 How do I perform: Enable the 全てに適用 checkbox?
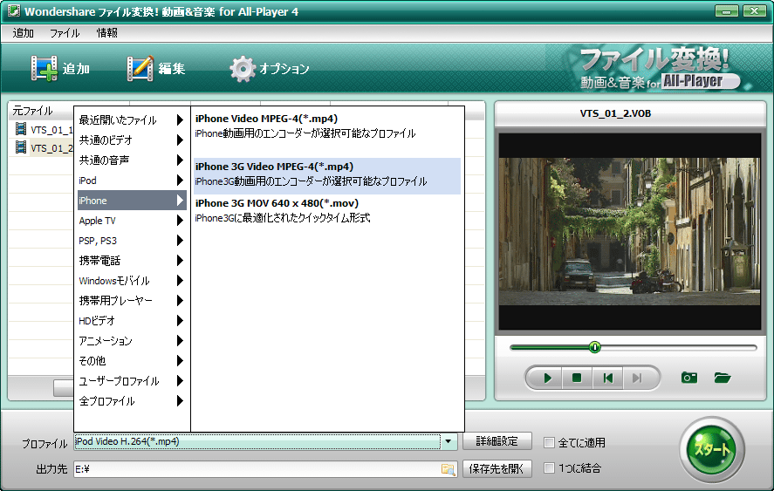click(549, 443)
